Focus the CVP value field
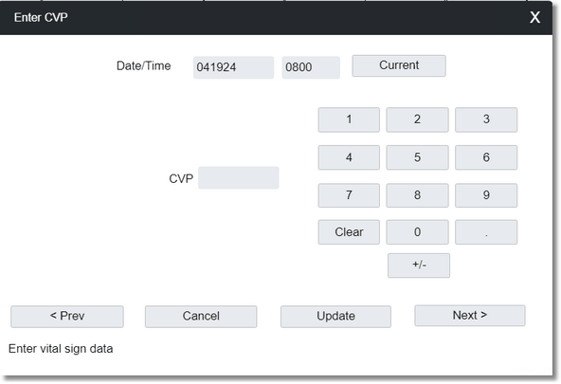This screenshot has height=384, width=561. tap(239, 178)
